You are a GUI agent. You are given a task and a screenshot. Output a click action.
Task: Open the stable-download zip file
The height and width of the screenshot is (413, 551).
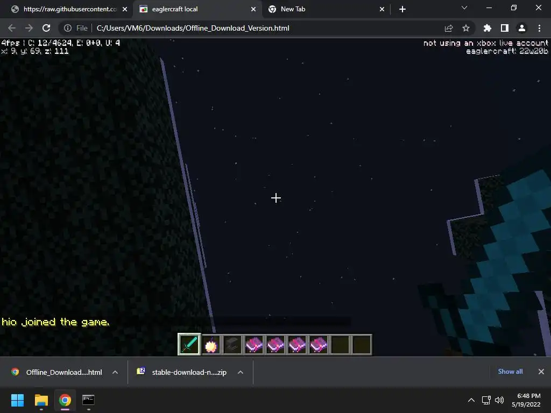click(182, 372)
